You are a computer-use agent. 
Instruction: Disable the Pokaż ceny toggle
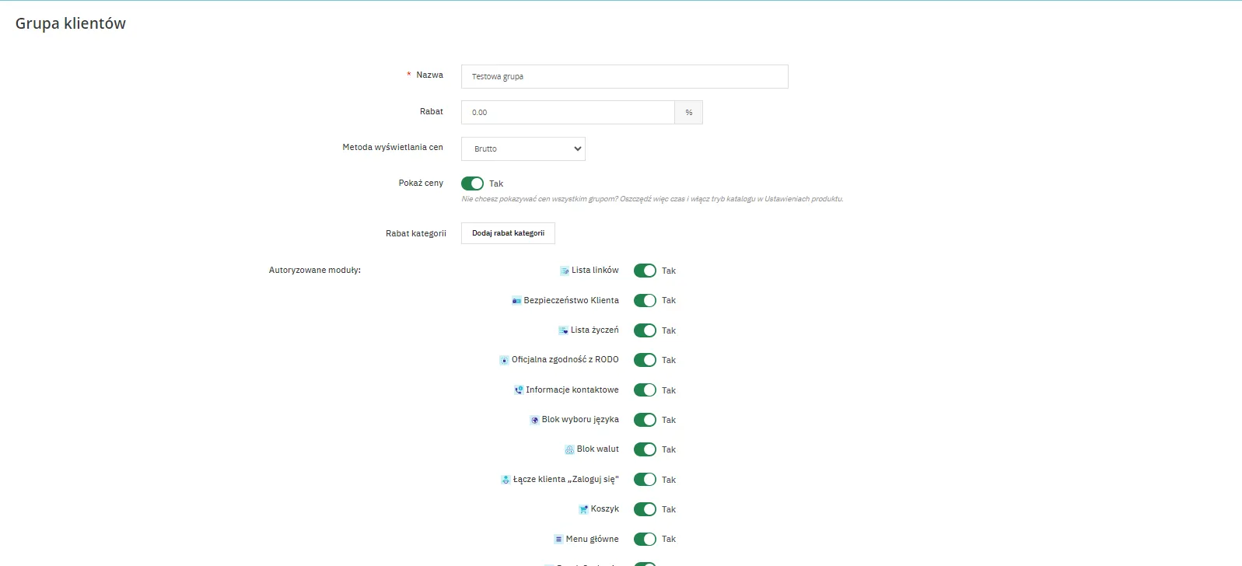(472, 183)
